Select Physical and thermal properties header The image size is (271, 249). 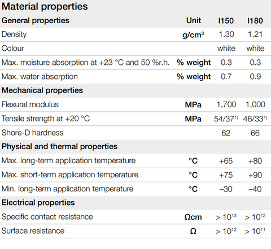tap(59, 146)
